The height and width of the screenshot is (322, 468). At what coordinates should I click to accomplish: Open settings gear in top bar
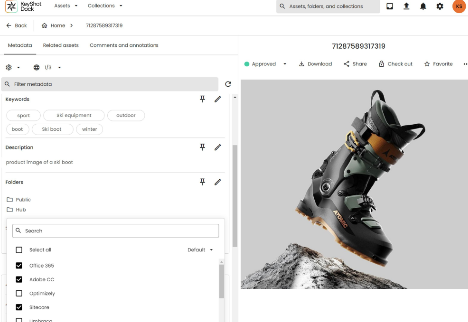[x=440, y=6]
